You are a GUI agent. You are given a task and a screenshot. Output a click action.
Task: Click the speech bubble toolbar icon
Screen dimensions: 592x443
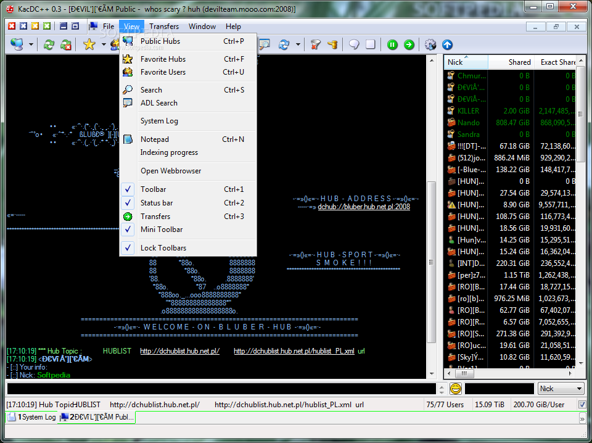pos(354,44)
